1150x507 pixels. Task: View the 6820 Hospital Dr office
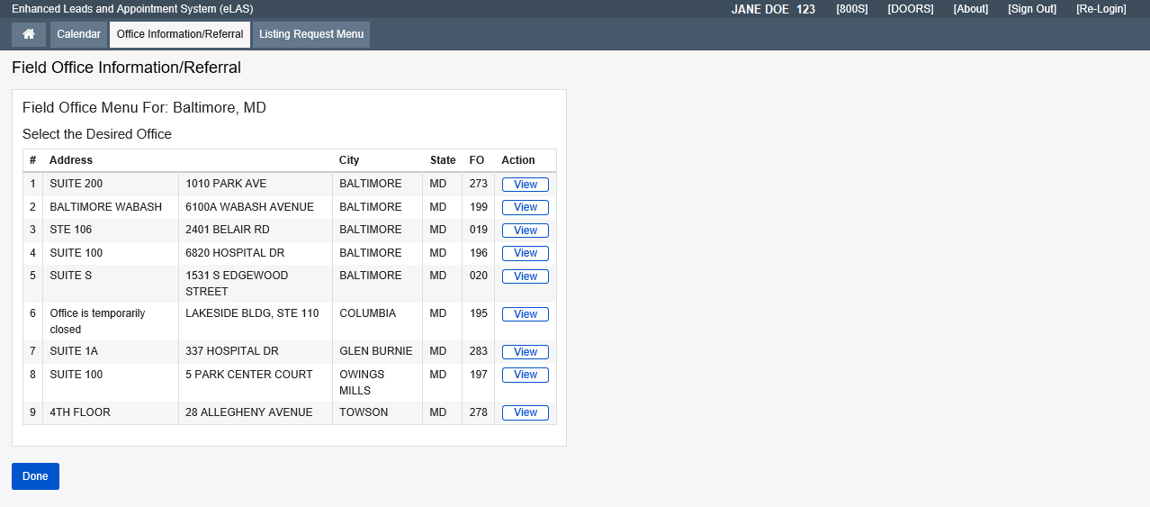(525, 253)
